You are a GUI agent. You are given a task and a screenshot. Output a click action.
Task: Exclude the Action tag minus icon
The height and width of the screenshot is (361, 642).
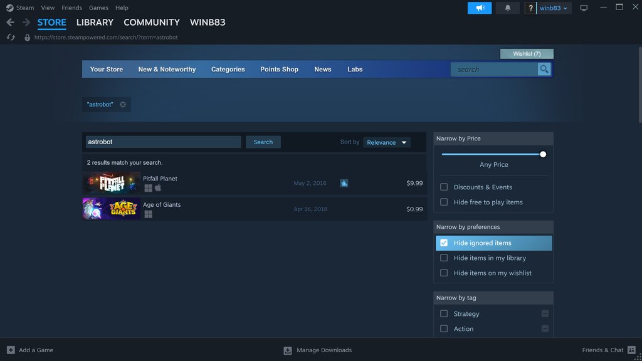point(545,328)
